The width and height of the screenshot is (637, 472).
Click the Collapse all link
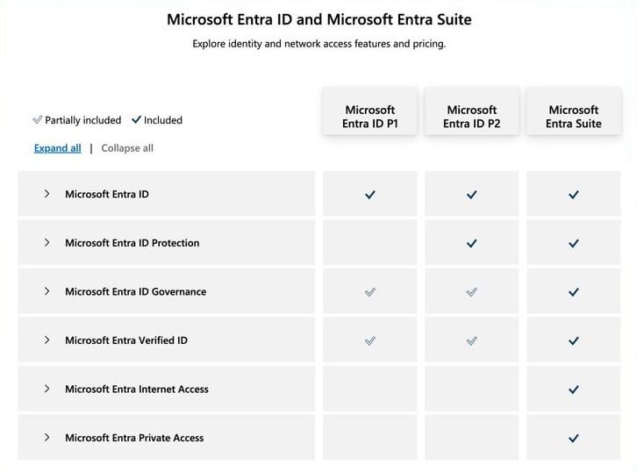(127, 148)
